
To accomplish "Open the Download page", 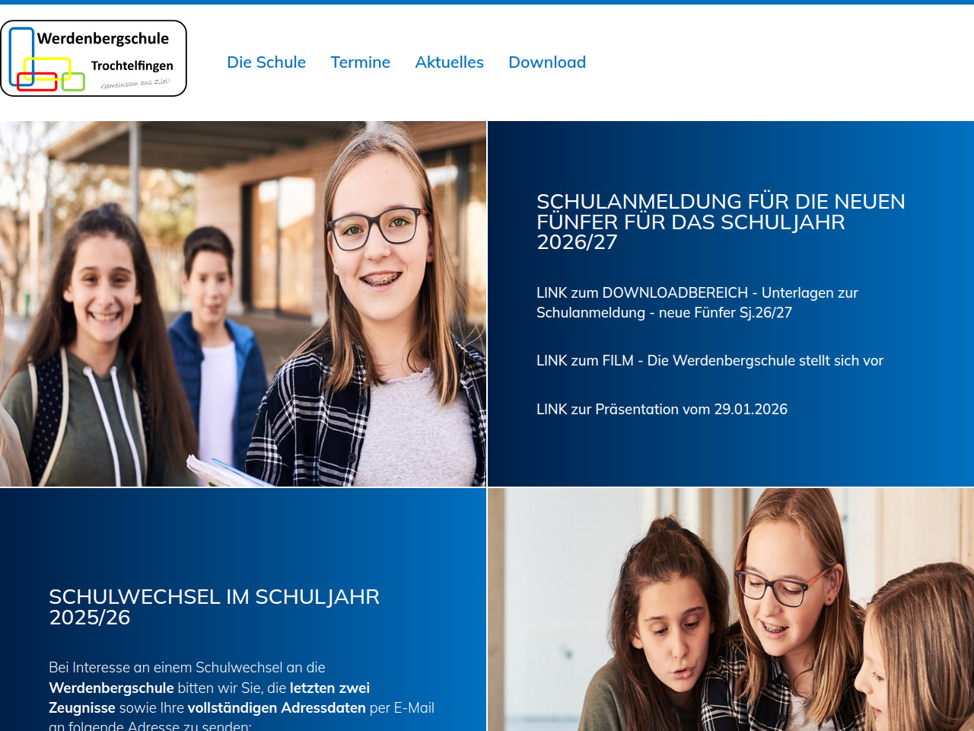I will (547, 62).
